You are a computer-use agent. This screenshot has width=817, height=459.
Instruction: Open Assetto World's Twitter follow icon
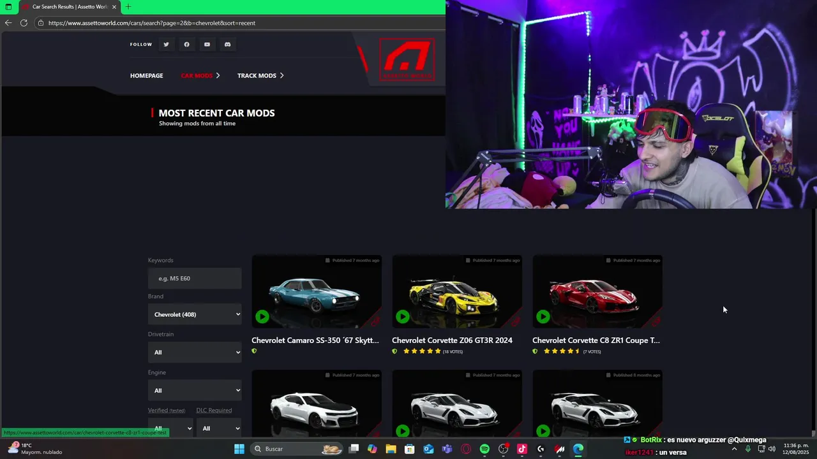(166, 45)
